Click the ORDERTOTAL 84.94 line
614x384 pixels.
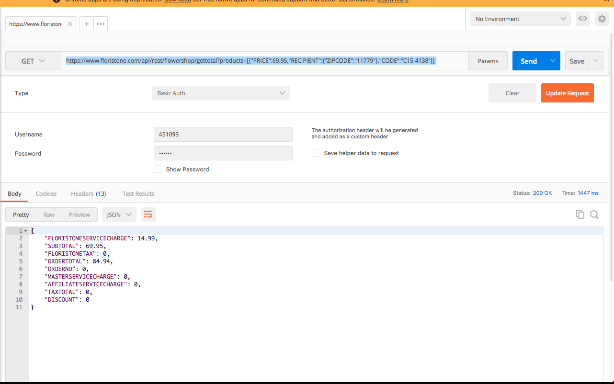point(79,261)
